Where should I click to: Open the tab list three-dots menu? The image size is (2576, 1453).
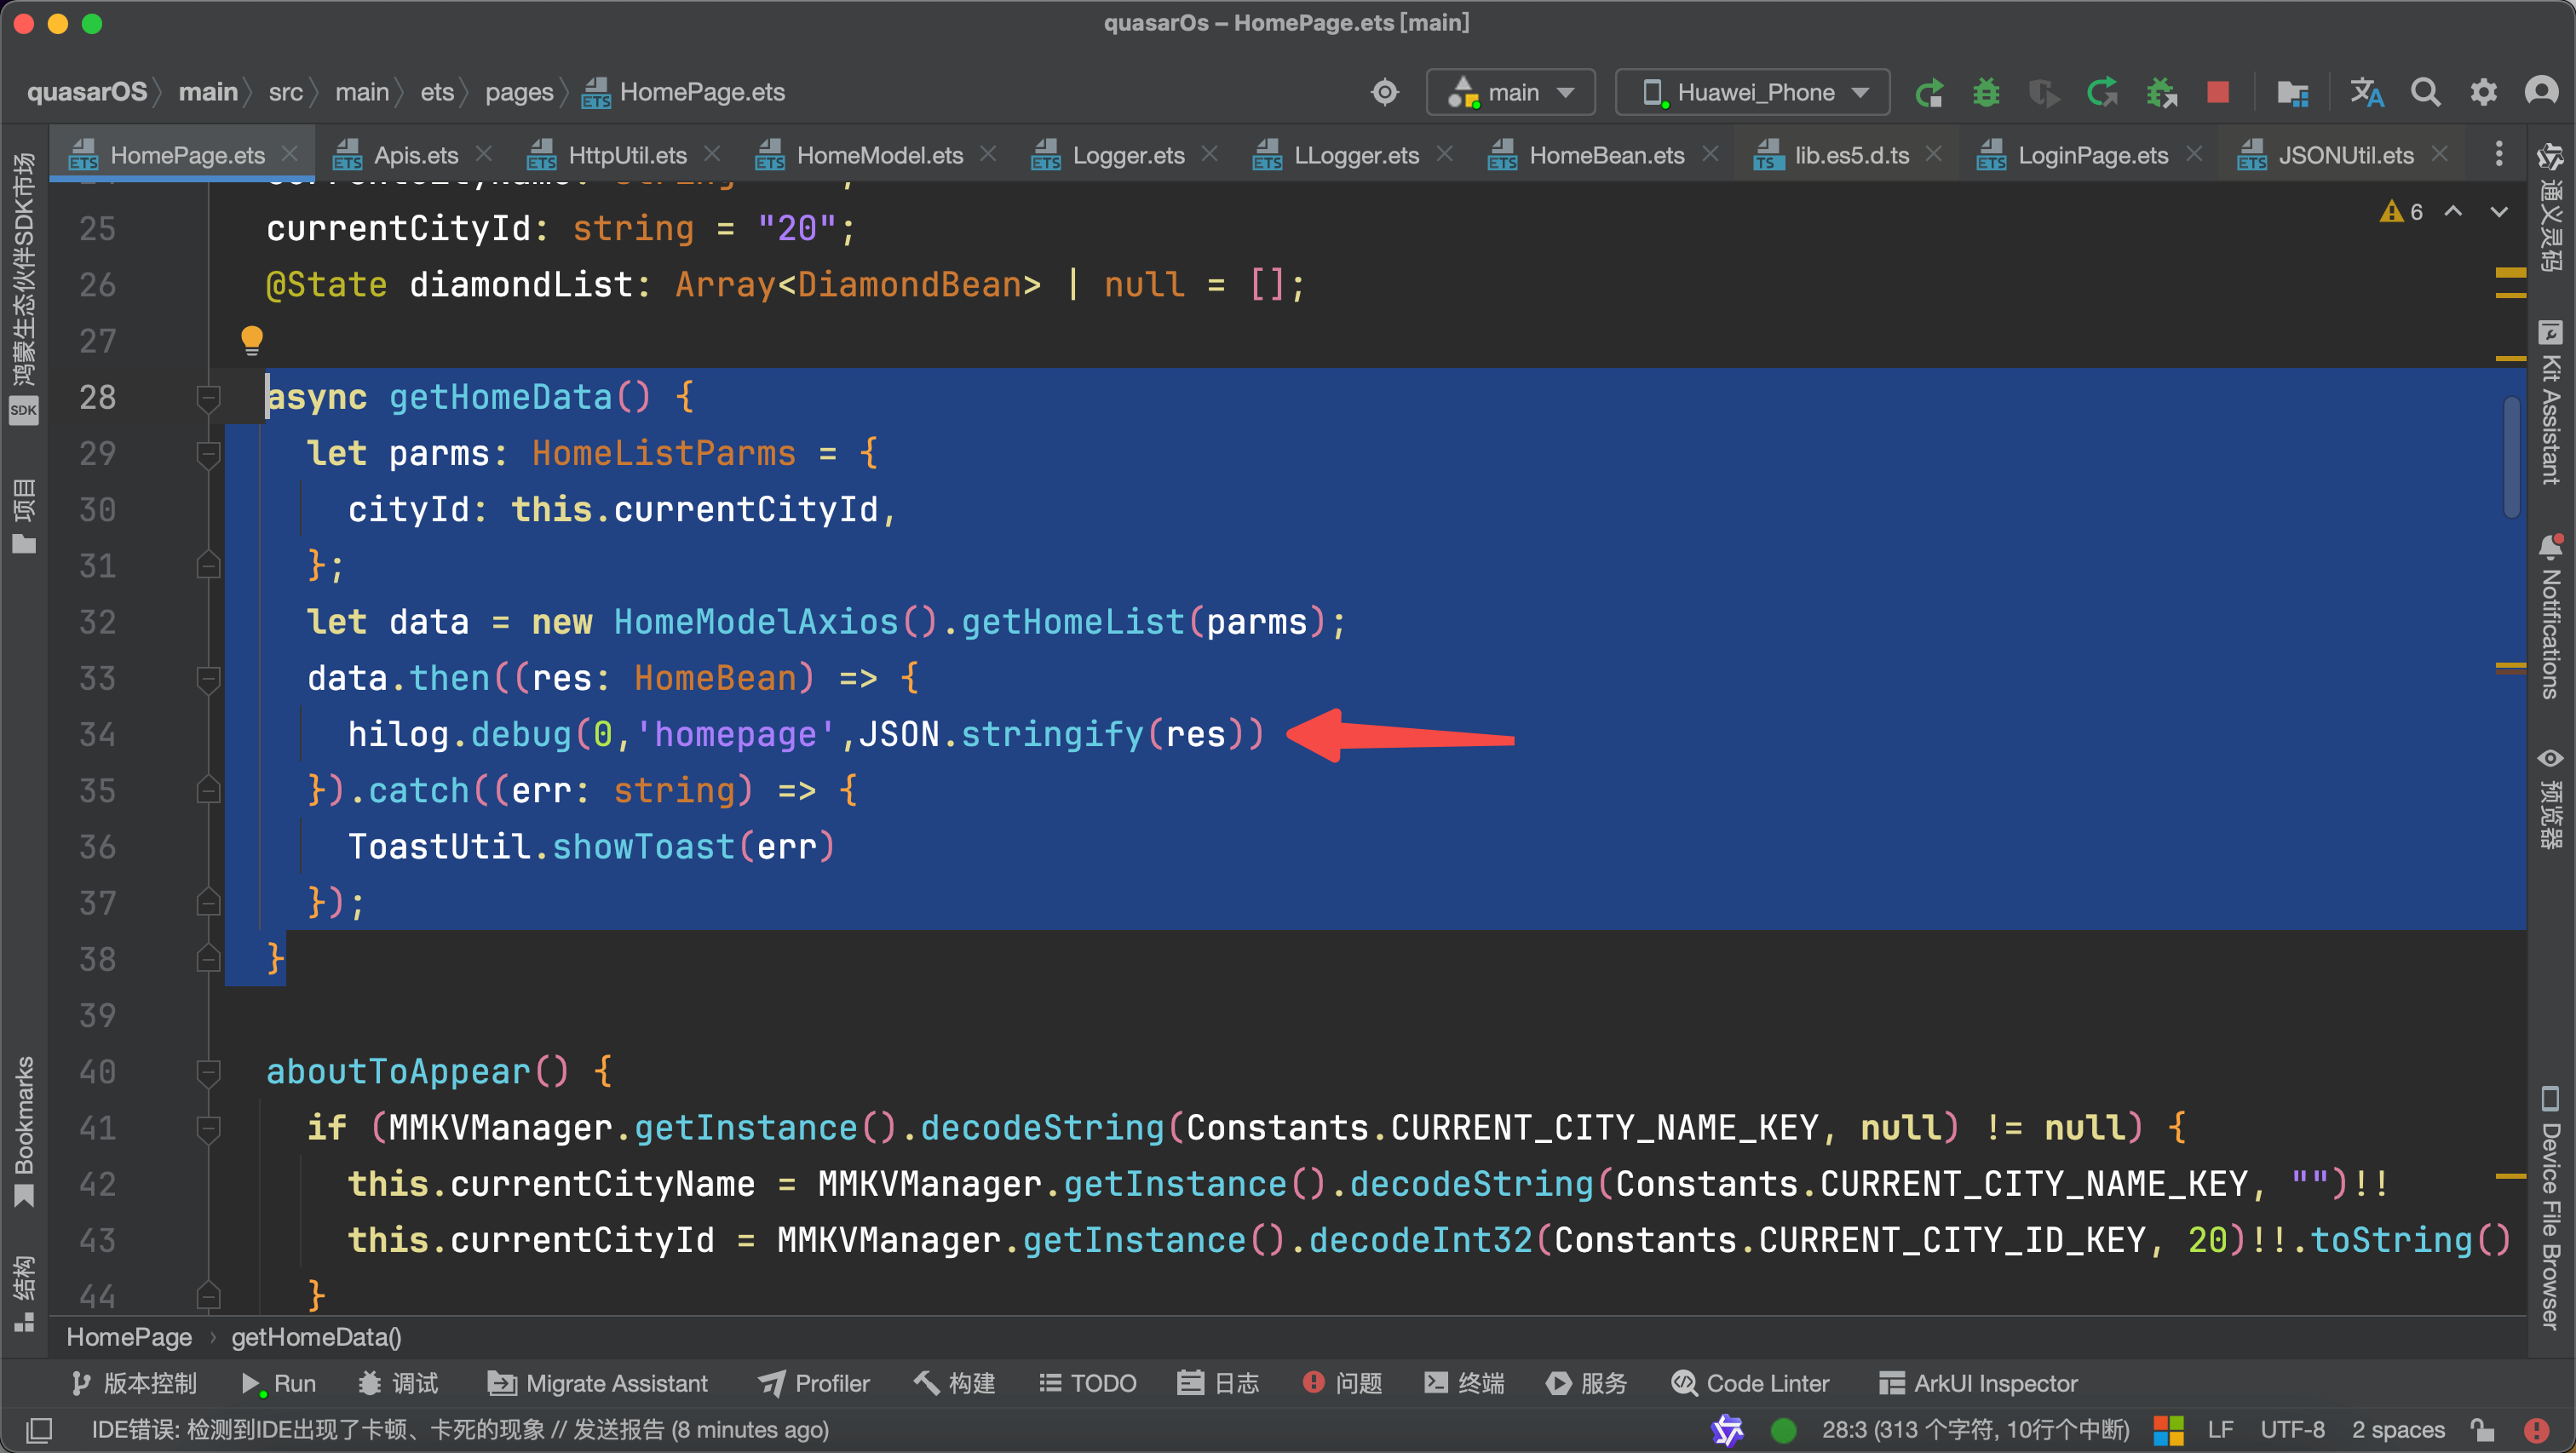coord(2499,154)
